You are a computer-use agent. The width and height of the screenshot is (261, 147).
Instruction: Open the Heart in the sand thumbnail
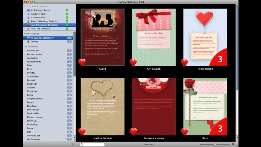(103, 106)
